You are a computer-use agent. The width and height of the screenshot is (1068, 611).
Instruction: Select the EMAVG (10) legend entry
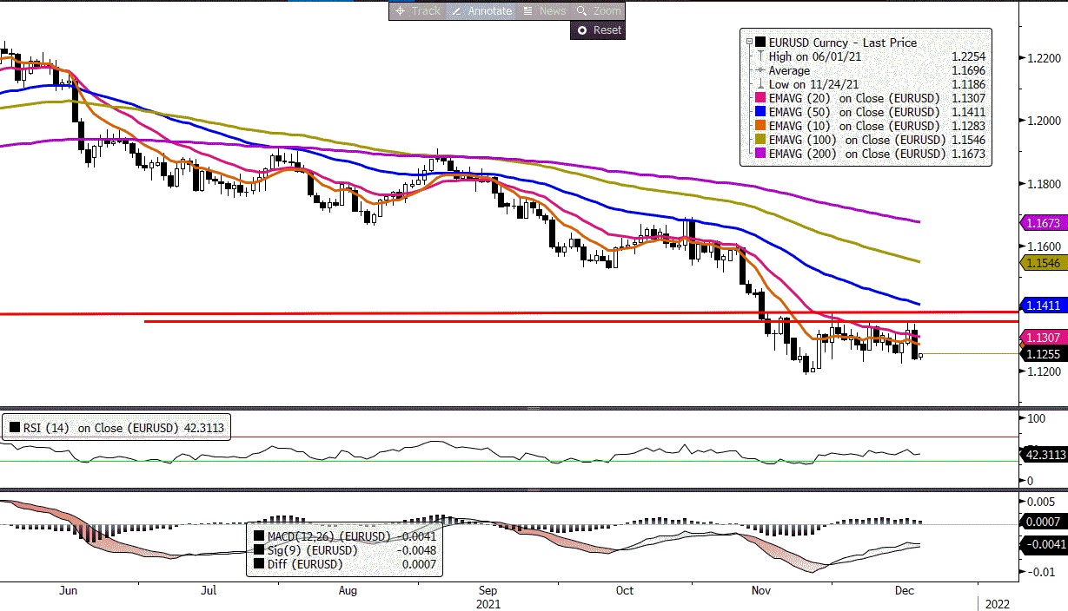point(852,126)
